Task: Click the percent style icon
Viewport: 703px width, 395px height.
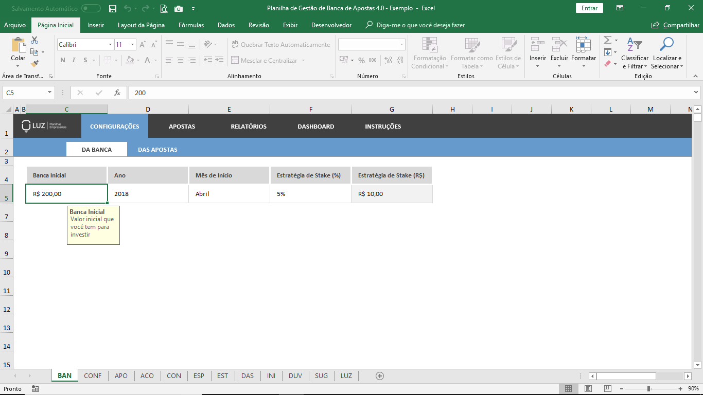Action: [362, 60]
